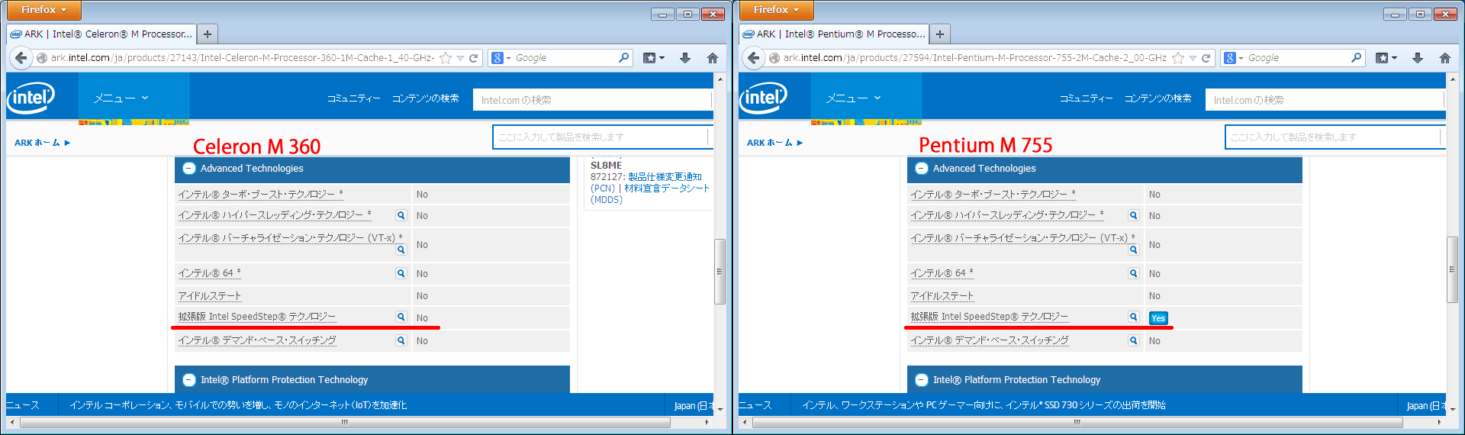Reload page in Celeron M window
The width and height of the screenshot is (1465, 435).
(474, 58)
